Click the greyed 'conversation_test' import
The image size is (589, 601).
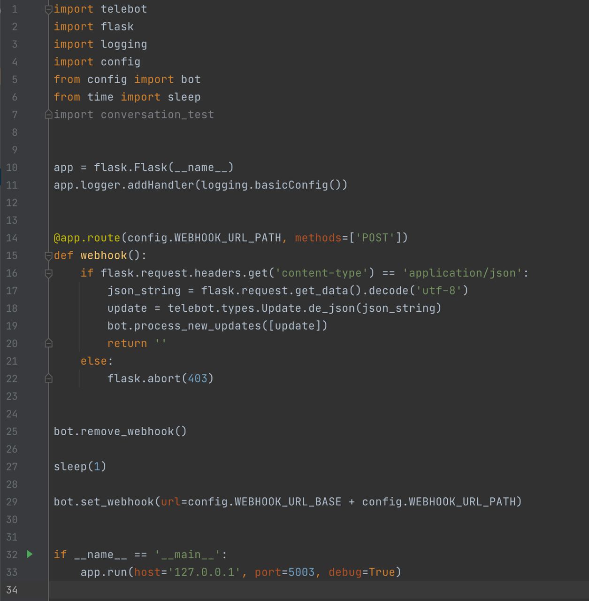pos(157,115)
